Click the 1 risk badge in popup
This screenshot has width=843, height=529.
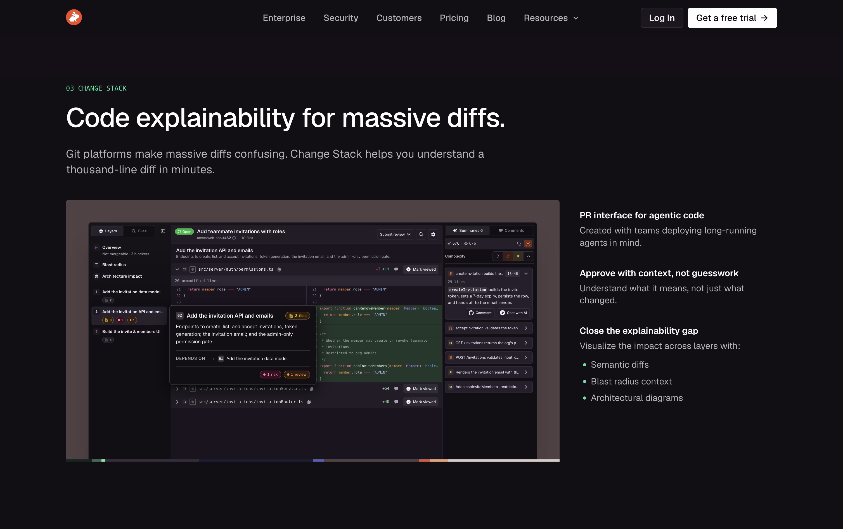[x=270, y=374]
